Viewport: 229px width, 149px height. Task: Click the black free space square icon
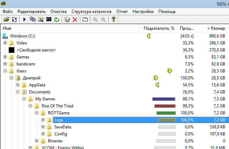pos(12,50)
